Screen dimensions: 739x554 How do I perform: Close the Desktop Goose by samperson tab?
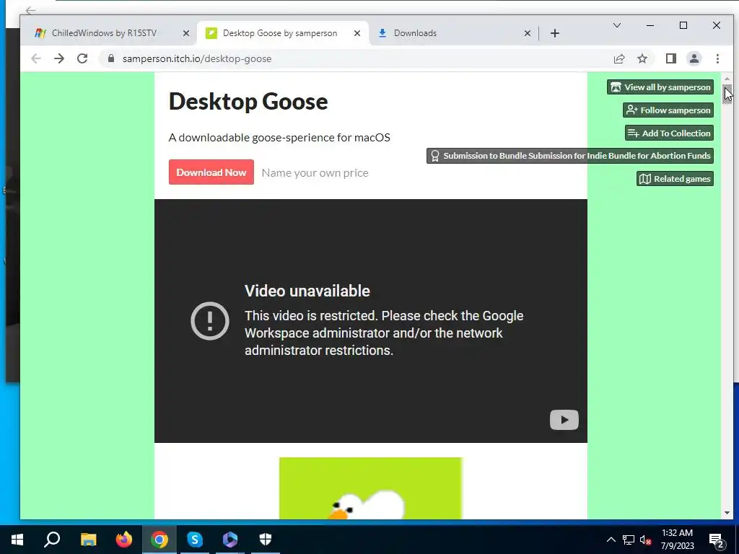(357, 33)
